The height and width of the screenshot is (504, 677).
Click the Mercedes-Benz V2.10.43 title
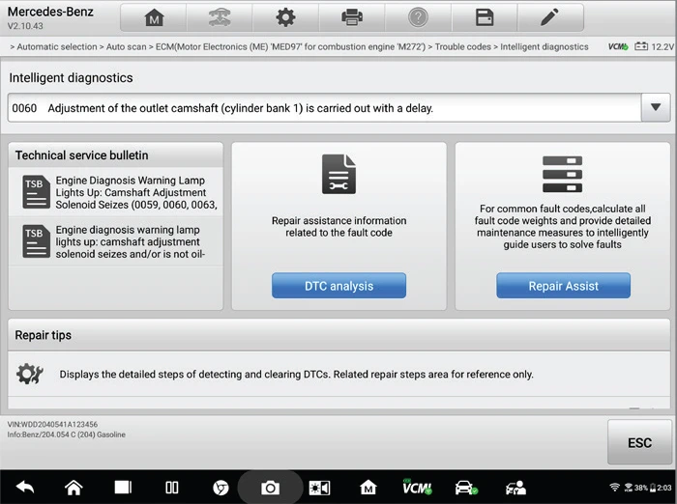click(50, 17)
